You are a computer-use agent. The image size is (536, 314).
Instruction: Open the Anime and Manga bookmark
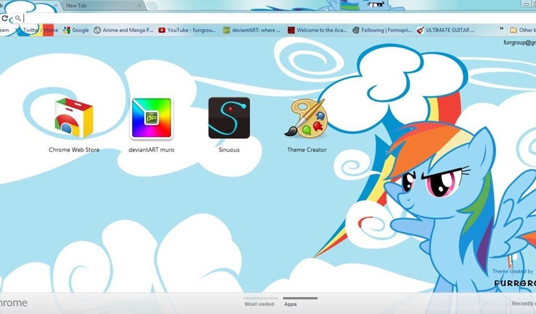pyautogui.click(x=124, y=30)
